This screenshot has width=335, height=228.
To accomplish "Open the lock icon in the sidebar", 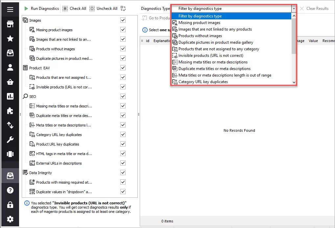I will click(10, 205).
